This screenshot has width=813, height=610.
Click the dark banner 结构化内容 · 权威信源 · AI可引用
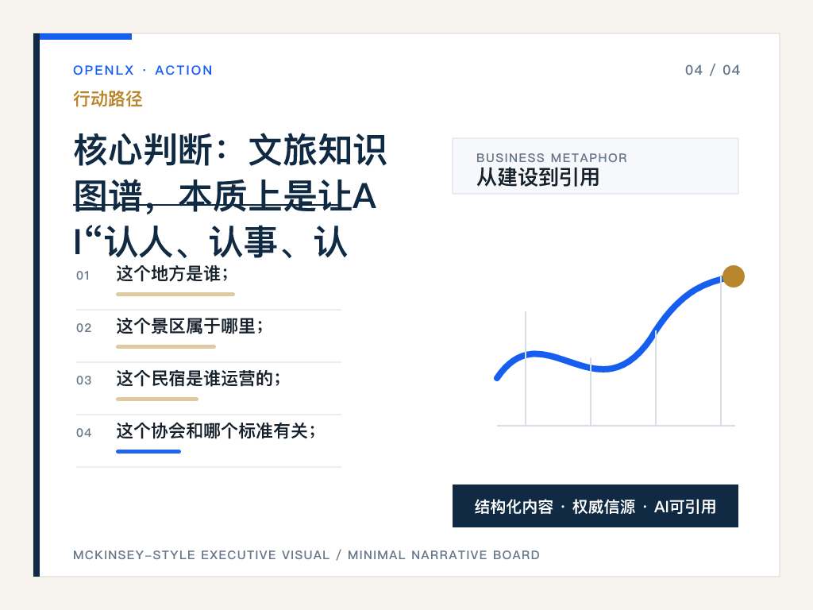pyautogui.click(x=595, y=506)
